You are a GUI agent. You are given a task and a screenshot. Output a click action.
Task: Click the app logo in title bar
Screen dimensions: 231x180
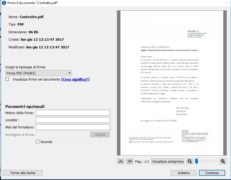4,3
